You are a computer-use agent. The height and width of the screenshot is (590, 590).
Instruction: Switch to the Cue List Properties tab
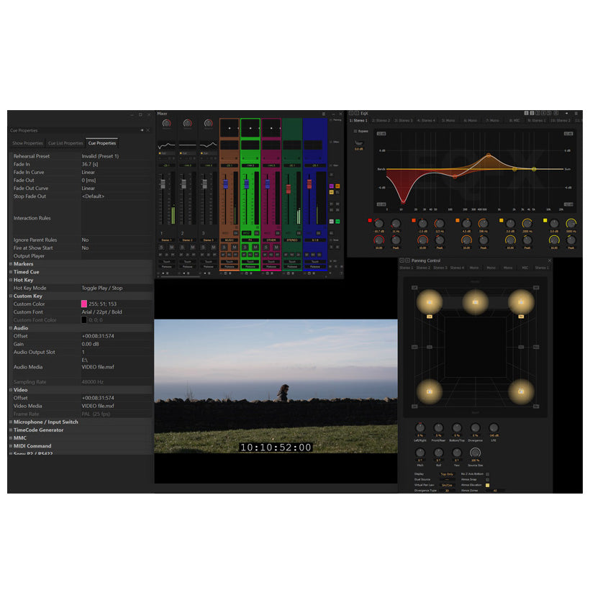(x=65, y=143)
